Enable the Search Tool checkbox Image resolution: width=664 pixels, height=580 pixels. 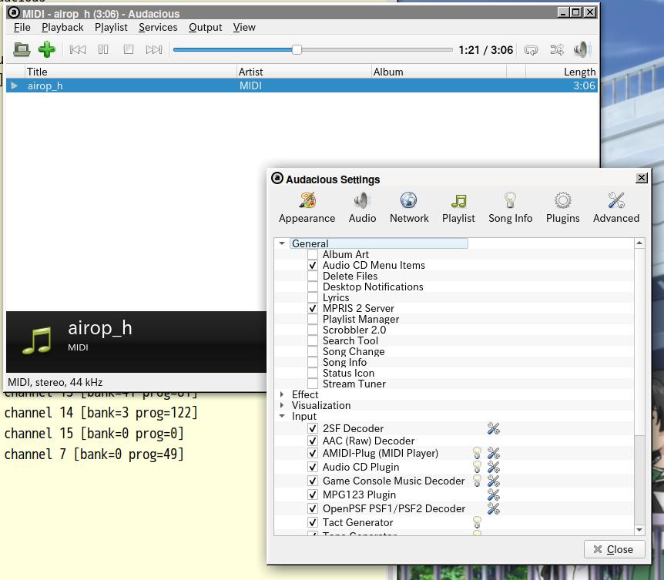click(x=313, y=340)
